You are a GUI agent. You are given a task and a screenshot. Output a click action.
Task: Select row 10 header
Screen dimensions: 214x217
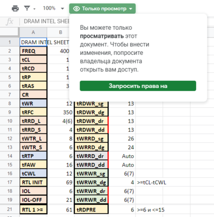(10, 121)
